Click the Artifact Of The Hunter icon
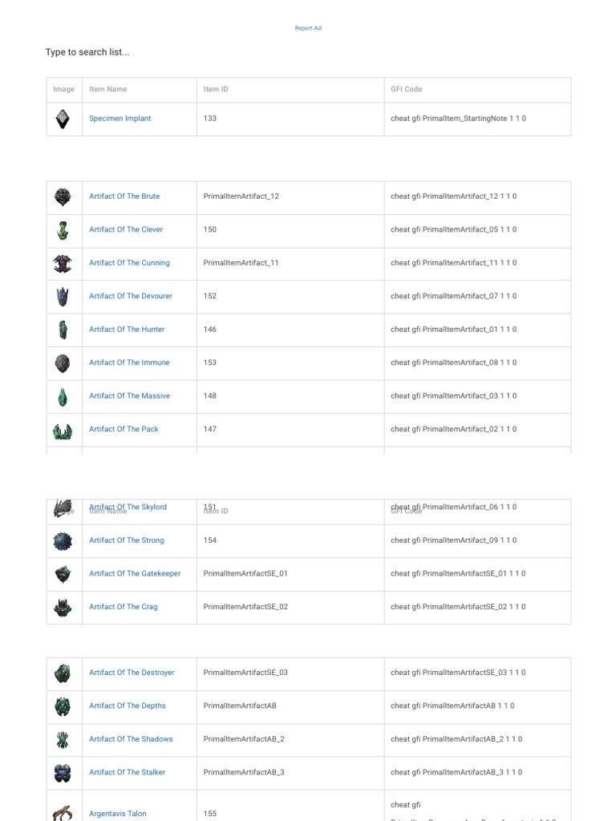 click(63, 330)
